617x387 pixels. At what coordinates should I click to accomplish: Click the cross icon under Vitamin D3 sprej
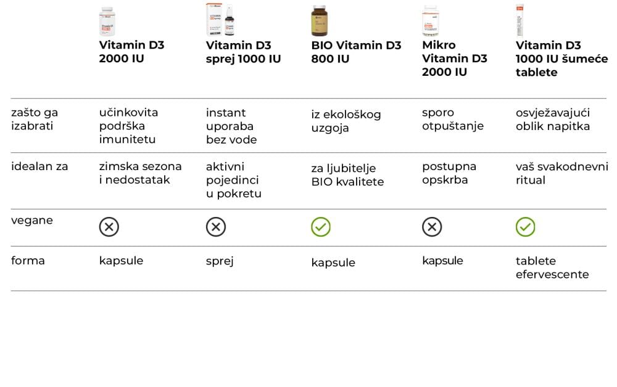pyautogui.click(x=216, y=227)
